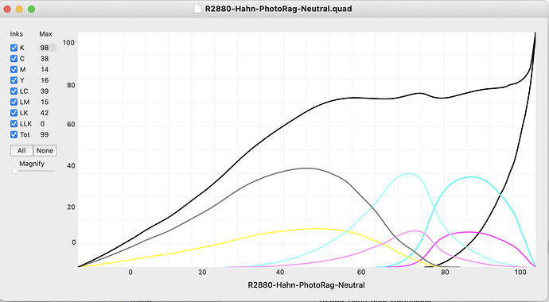Toggle the LK ink checkbox
Viewport: 549px width, 302px height.
click(x=14, y=113)
